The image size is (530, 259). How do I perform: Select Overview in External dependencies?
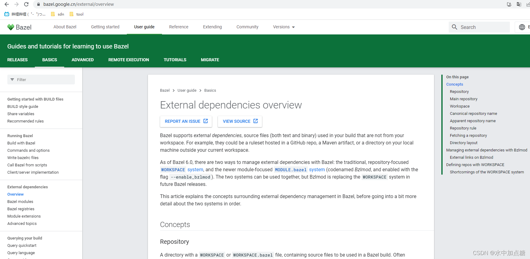coord(15,194)
